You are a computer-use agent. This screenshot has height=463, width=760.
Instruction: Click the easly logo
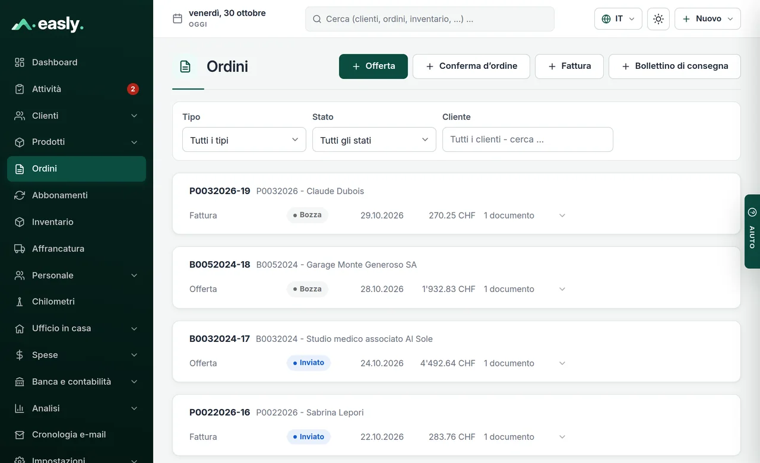(47, 24)
